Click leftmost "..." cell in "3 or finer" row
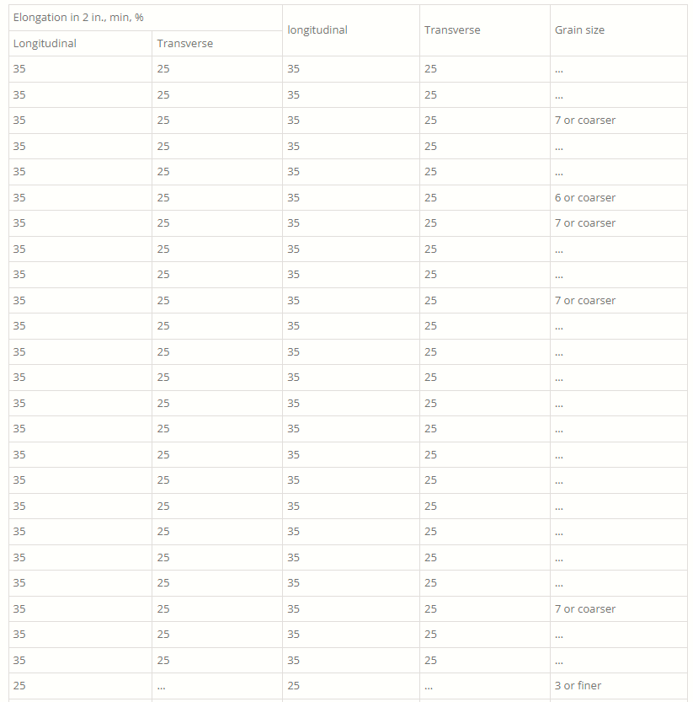The height and width of the screenshot is (702, 693). point(161,687)
